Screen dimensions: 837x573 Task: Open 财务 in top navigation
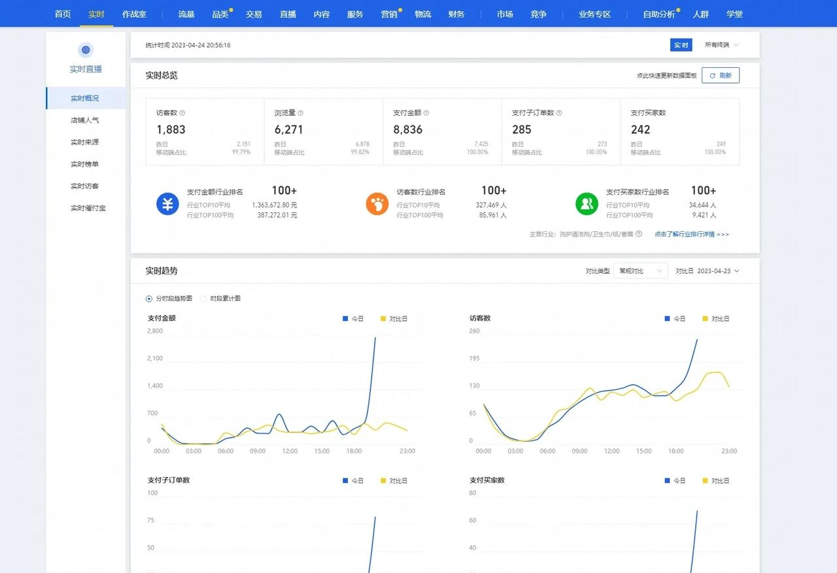456,14
